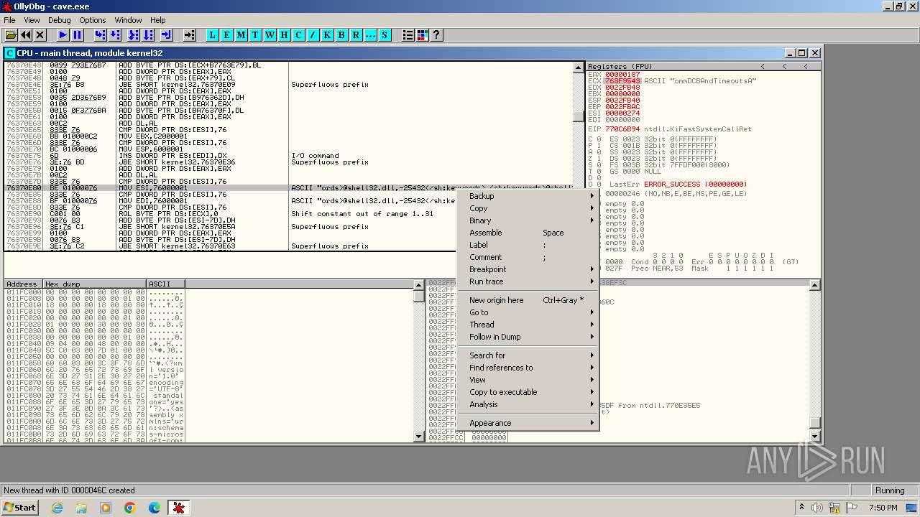This screenshot has width=920, height=517.
Task: Expand the Binary submenu
Action: [528, 220]
